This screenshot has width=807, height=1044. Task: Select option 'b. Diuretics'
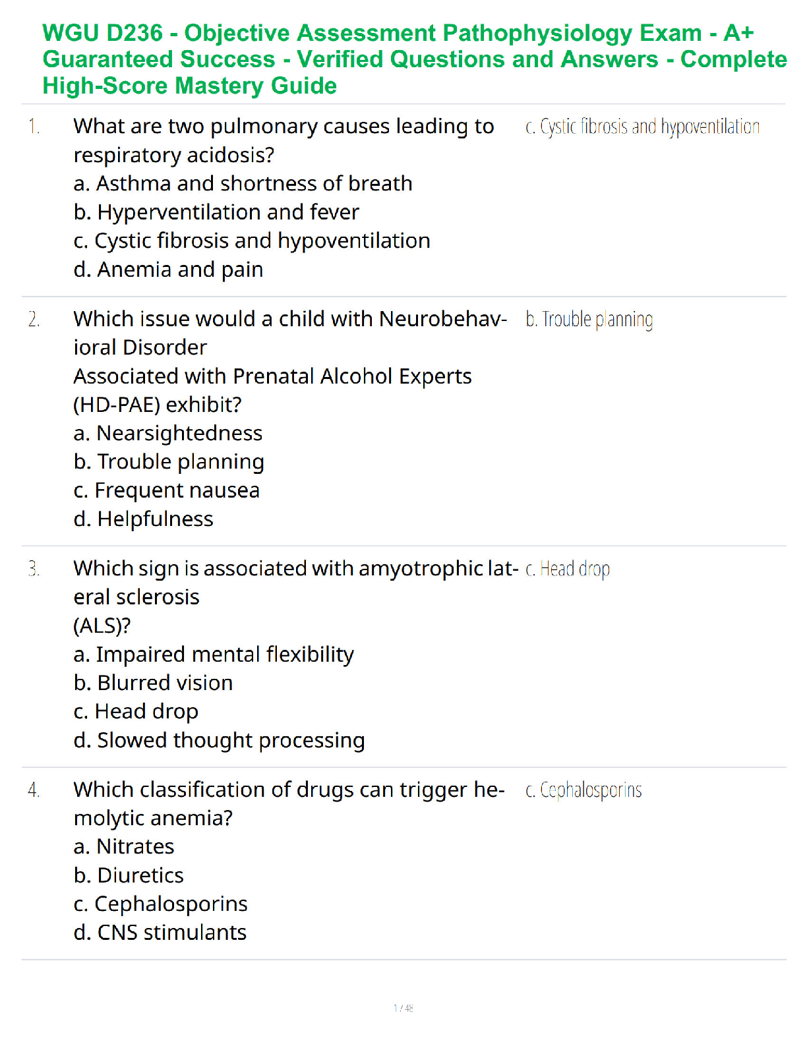coord(129,875)
